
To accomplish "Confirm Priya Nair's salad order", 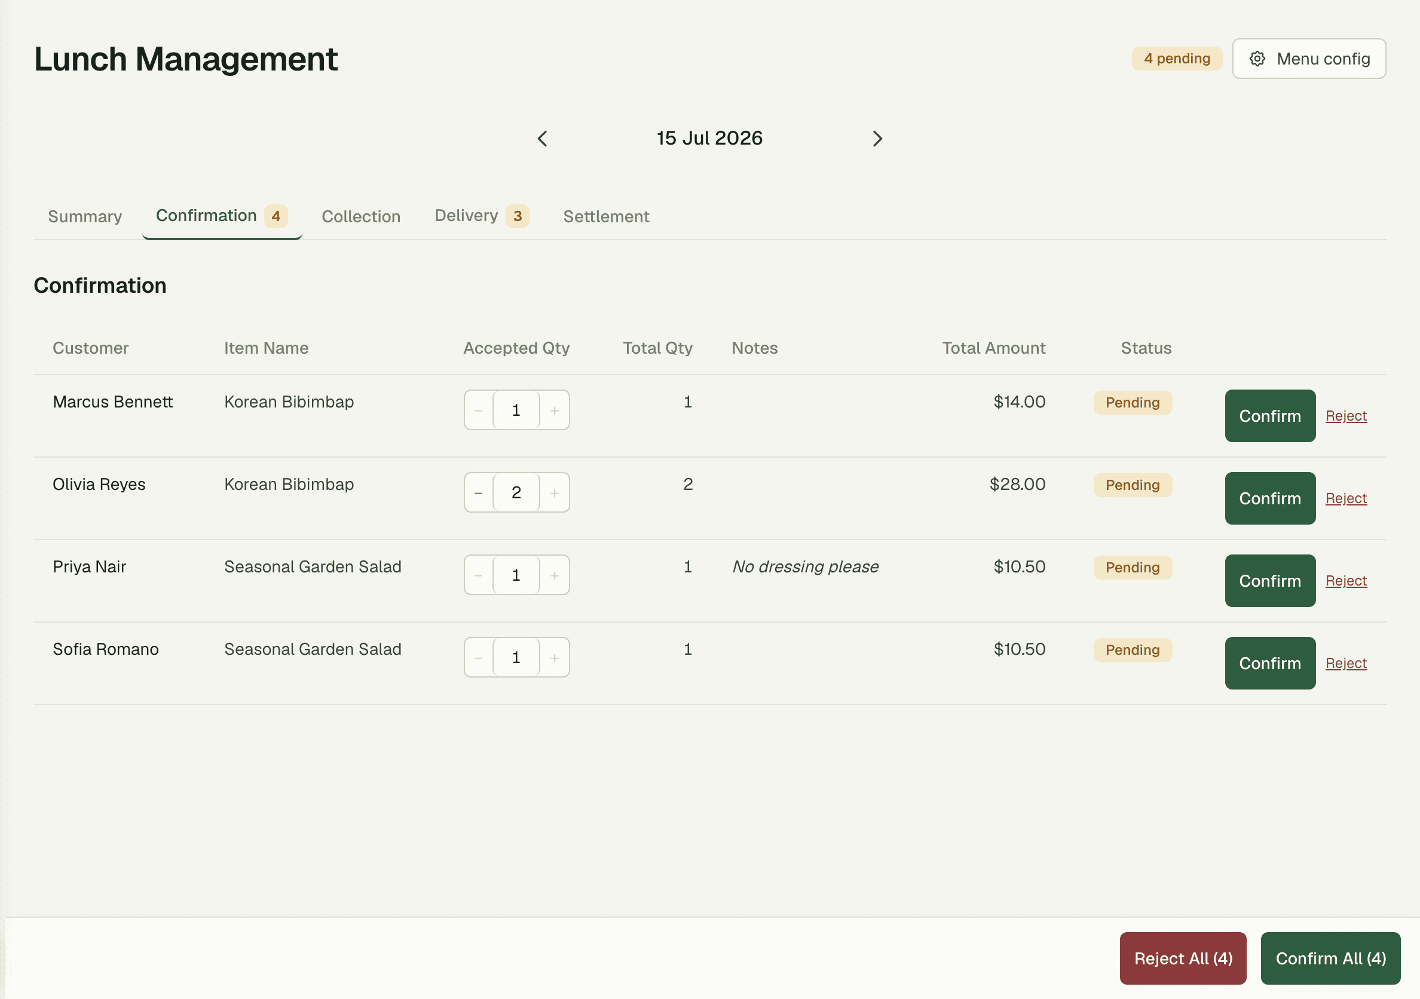I will pyautogui.click(x=1270, y=581).
